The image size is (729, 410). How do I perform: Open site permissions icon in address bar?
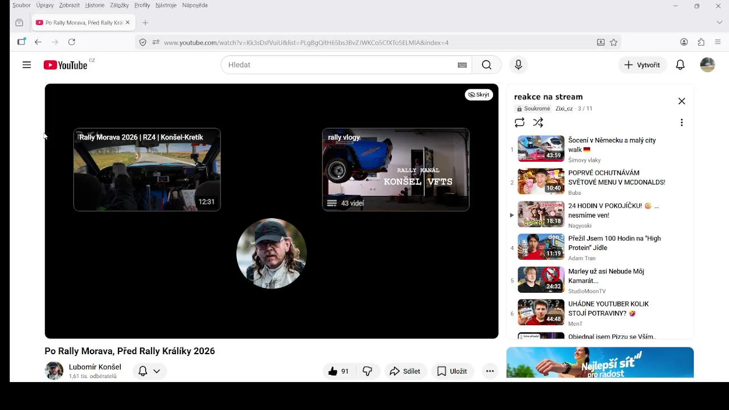[155, 42]
